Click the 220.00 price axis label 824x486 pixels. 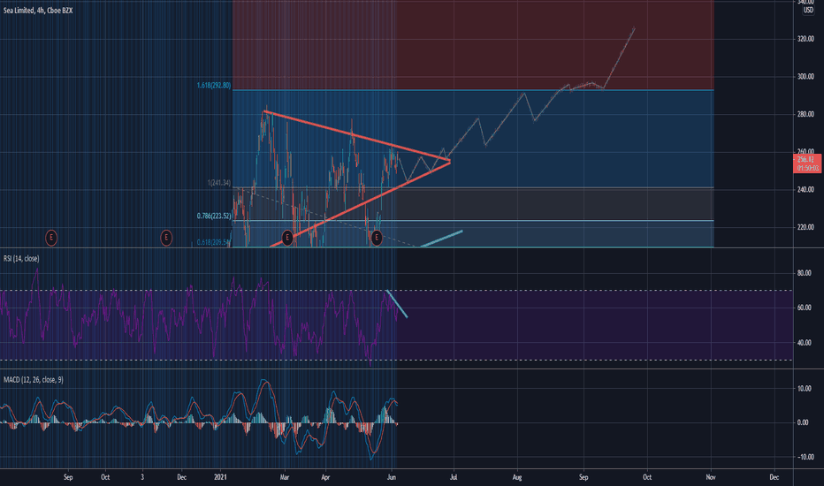805,227
